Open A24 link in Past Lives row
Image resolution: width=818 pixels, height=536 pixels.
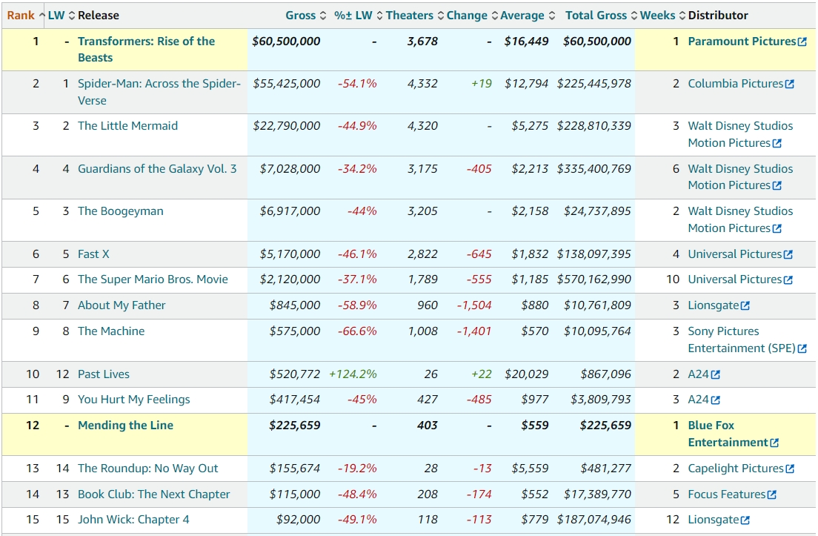[x=699, y=374]
